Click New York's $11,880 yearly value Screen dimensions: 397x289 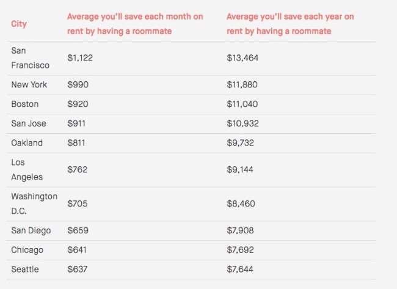click(x=242, y=84)
